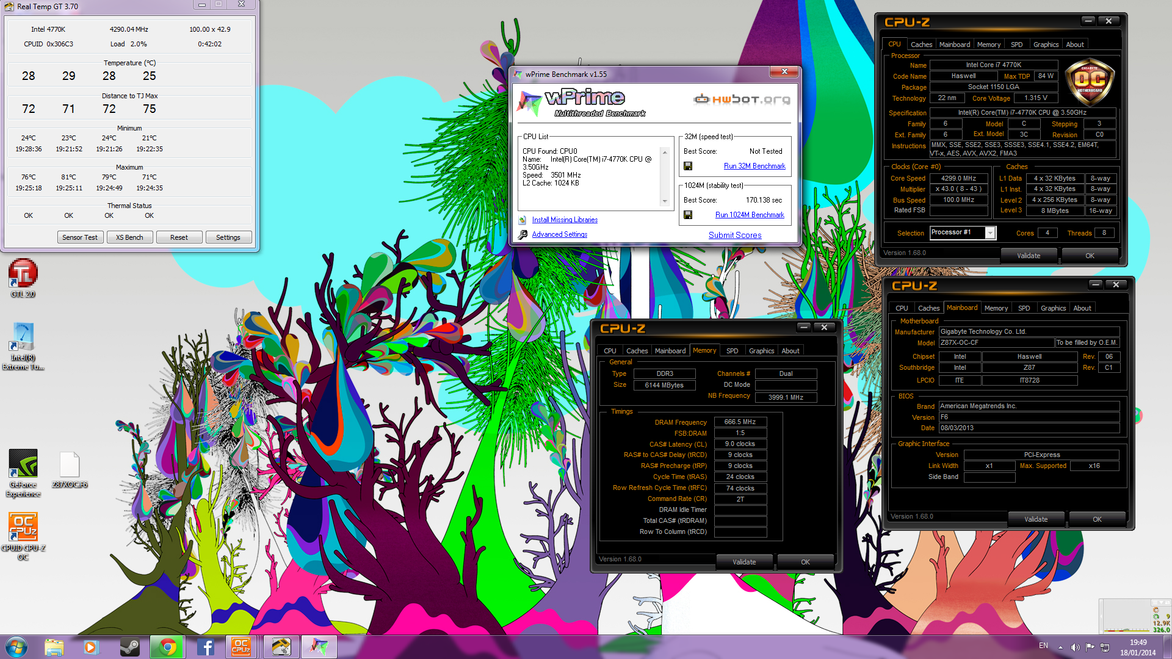Open Action Center flag in system tray
Screen dimensions: 1172x659
pos(1090,647)
